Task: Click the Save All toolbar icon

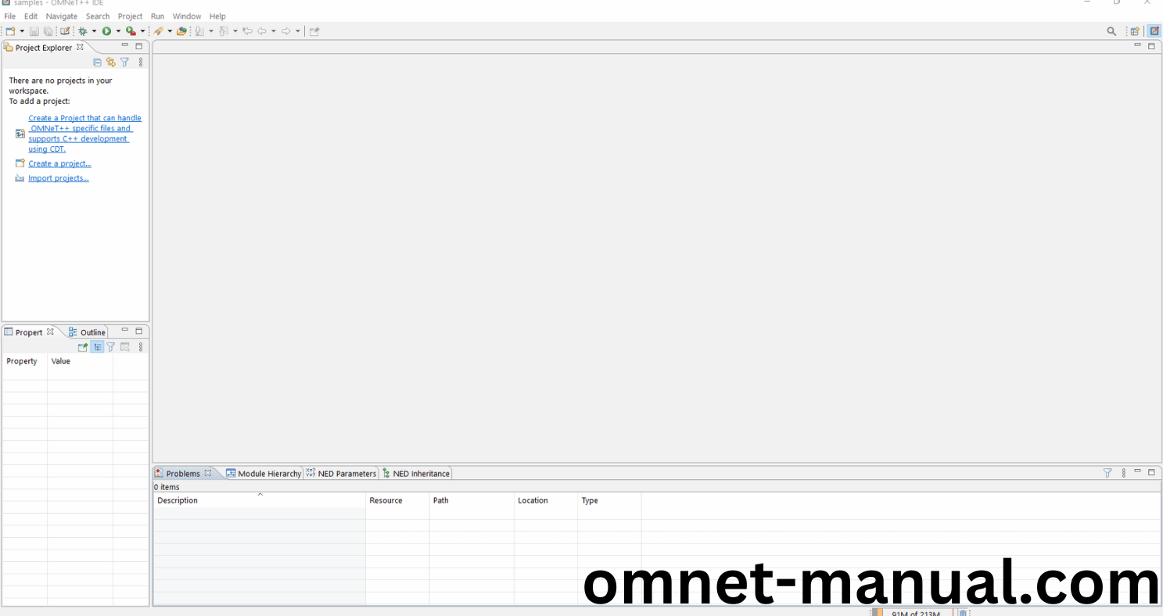Action: coord(48,30)
